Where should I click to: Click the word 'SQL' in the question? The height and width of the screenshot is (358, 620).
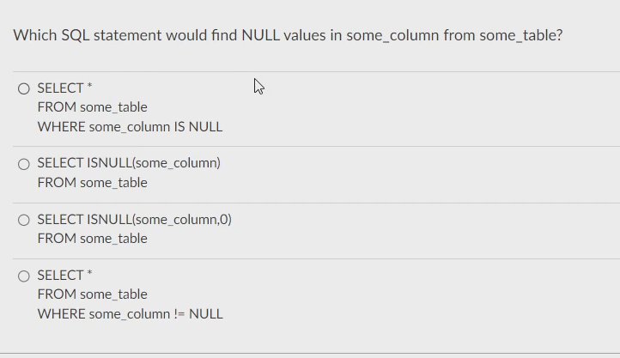[75, 35]
